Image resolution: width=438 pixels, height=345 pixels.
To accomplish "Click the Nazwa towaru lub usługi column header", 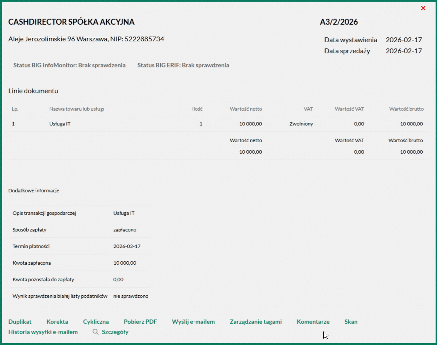I will point(77,109).
